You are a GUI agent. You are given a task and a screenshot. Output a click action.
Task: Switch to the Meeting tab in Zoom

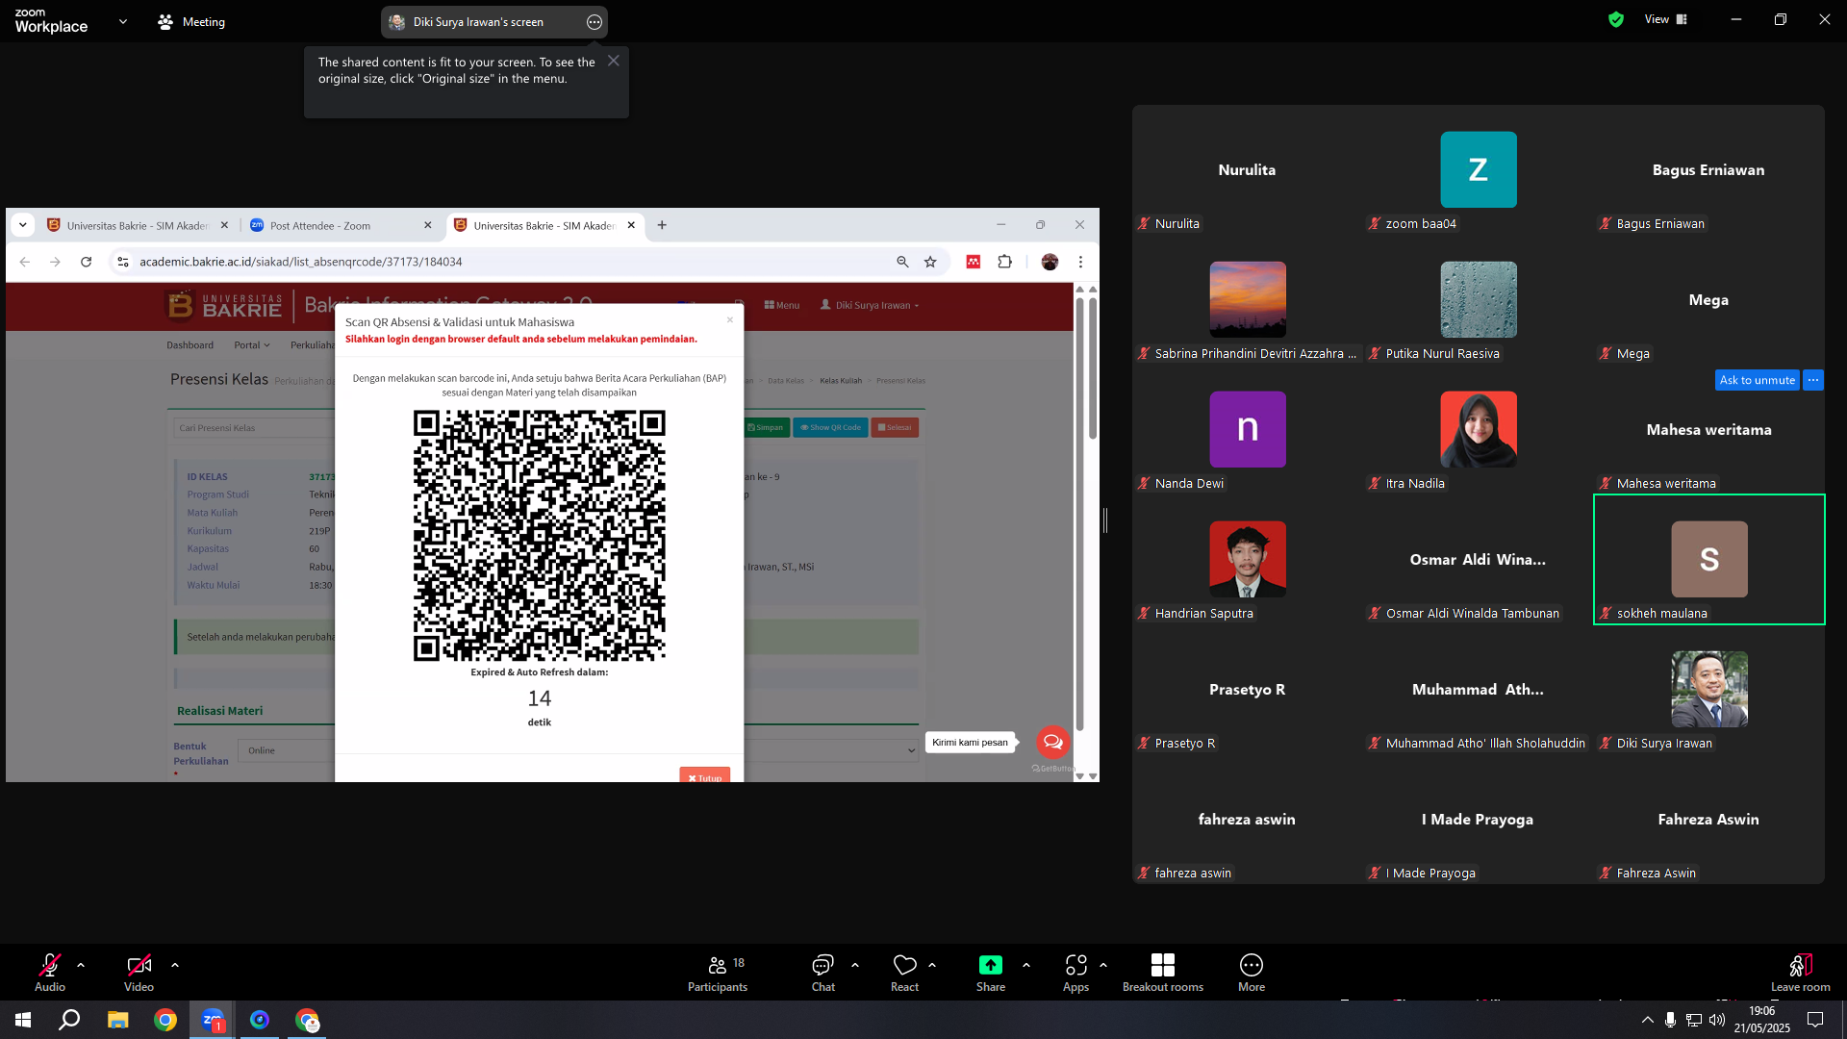click(x=192, y=21)
